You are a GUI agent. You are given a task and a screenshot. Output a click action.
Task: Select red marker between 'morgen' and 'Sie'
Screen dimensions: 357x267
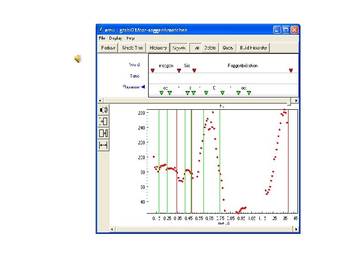pos(179,71)
